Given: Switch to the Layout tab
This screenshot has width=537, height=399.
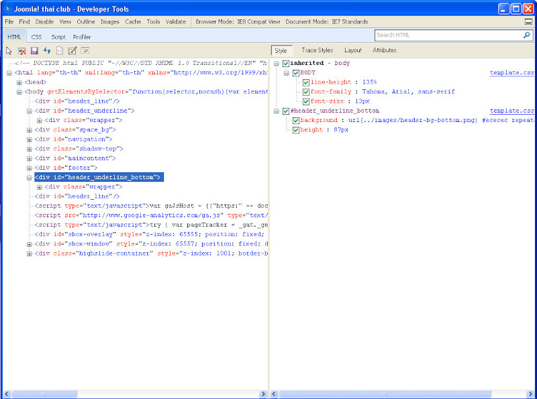Looking at the screenshot, I should click(353, 50).
